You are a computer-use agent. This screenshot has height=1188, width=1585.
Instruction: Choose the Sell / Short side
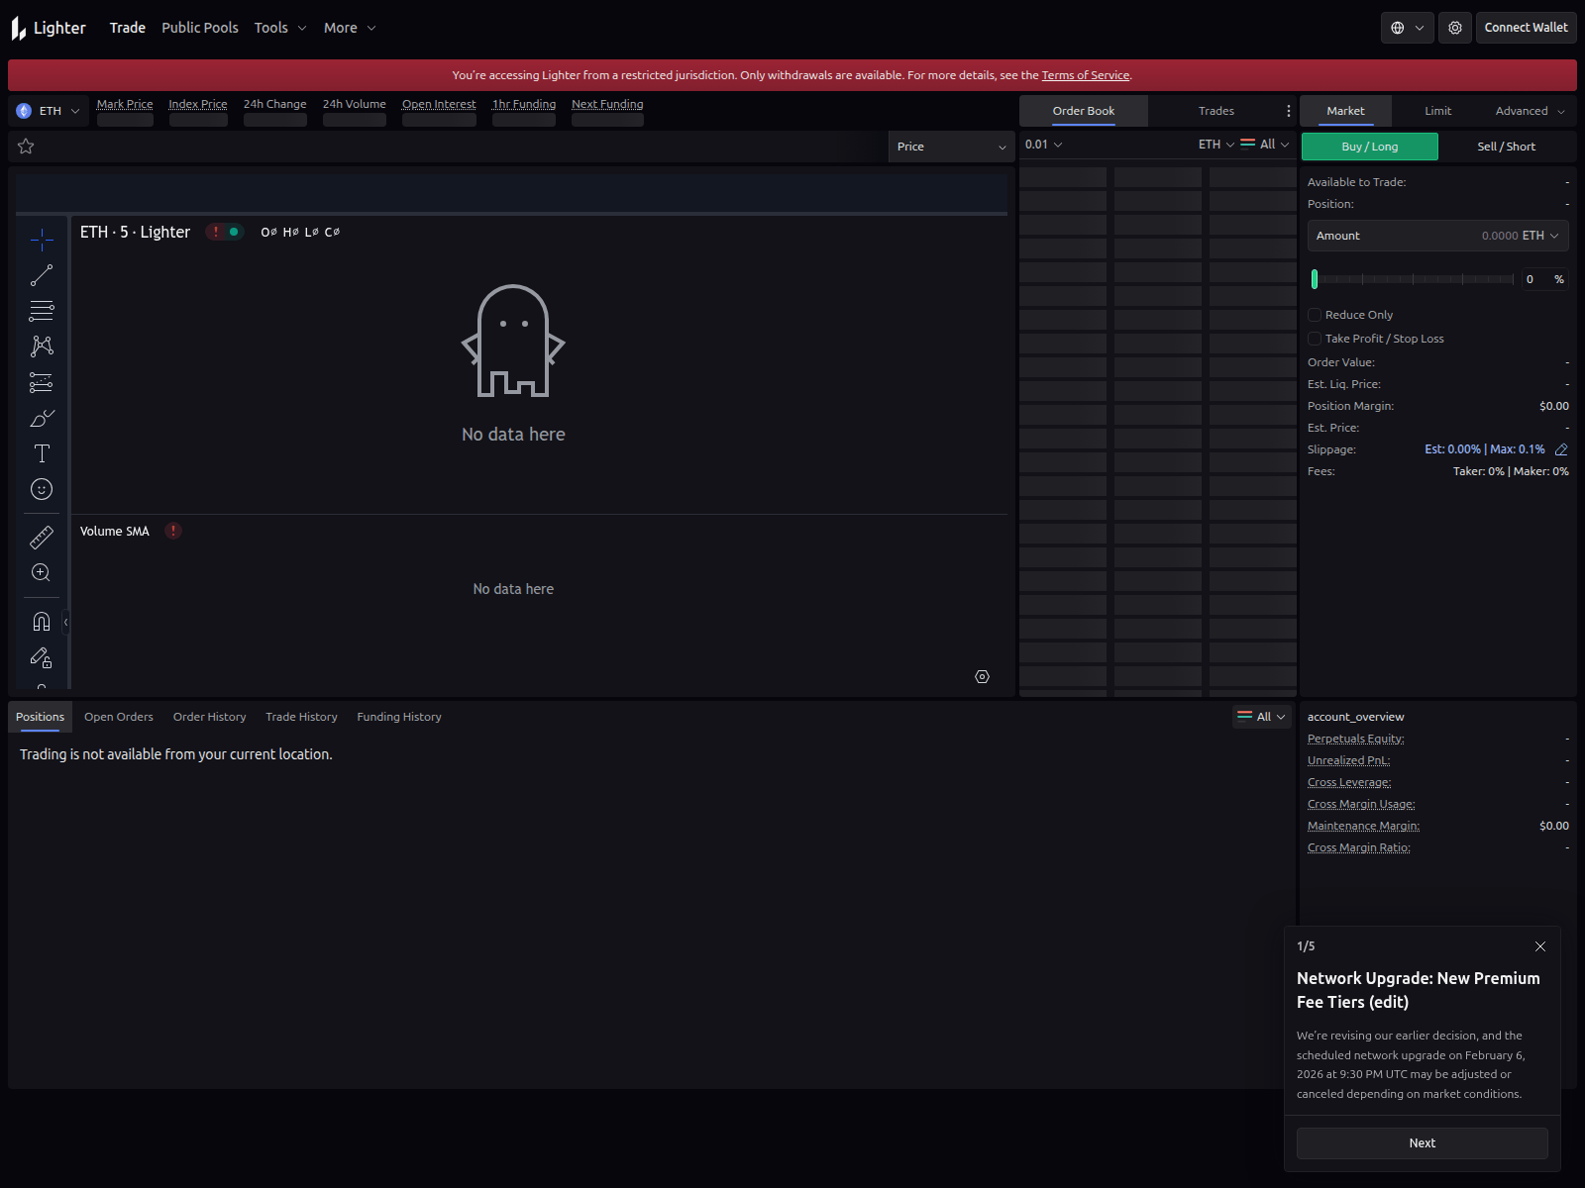[1507, 147]
